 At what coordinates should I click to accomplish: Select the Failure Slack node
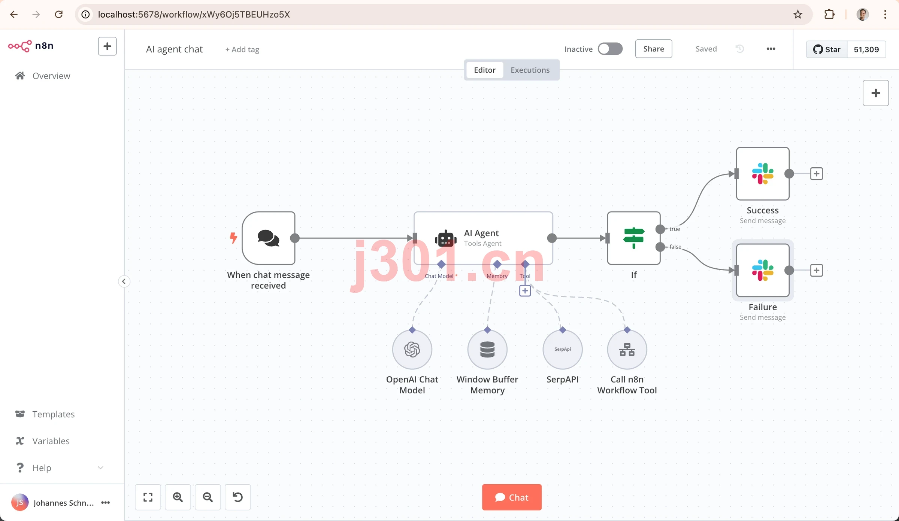tap(762, 270)
